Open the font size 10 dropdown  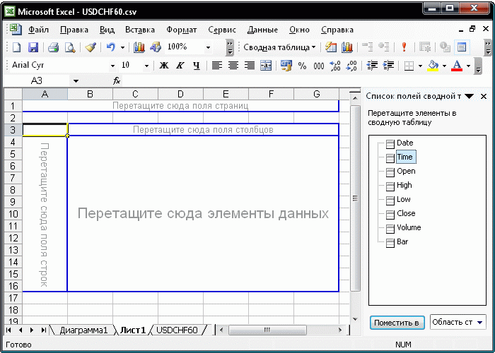[146, 66]
